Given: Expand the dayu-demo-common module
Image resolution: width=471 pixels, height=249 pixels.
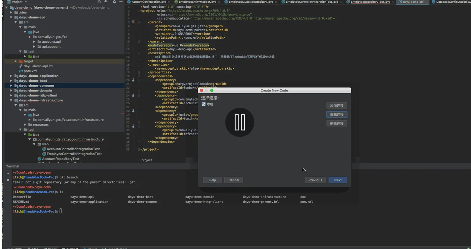Looking at the screenshot, I should [11, 85].
